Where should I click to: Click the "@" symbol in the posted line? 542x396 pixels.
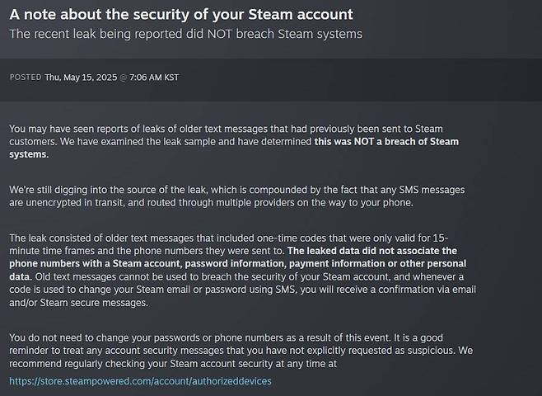coord(122,78)
